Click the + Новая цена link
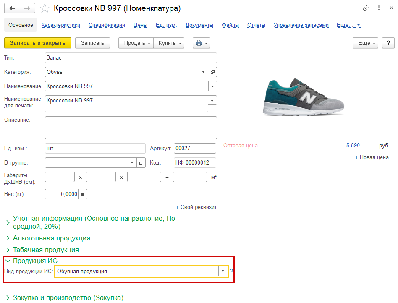398x303 pixels. [x=372, y=157]
